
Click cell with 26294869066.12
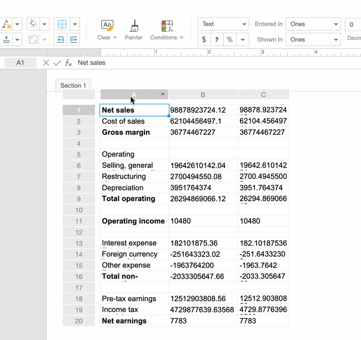(203, 199)
